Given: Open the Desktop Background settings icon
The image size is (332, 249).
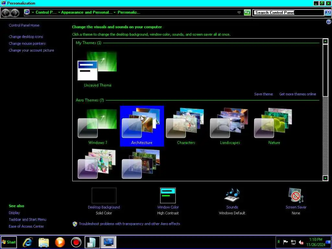Looking at the screenshot, I should tap(104, 196).
